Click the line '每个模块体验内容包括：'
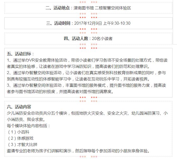 (28, 126)
